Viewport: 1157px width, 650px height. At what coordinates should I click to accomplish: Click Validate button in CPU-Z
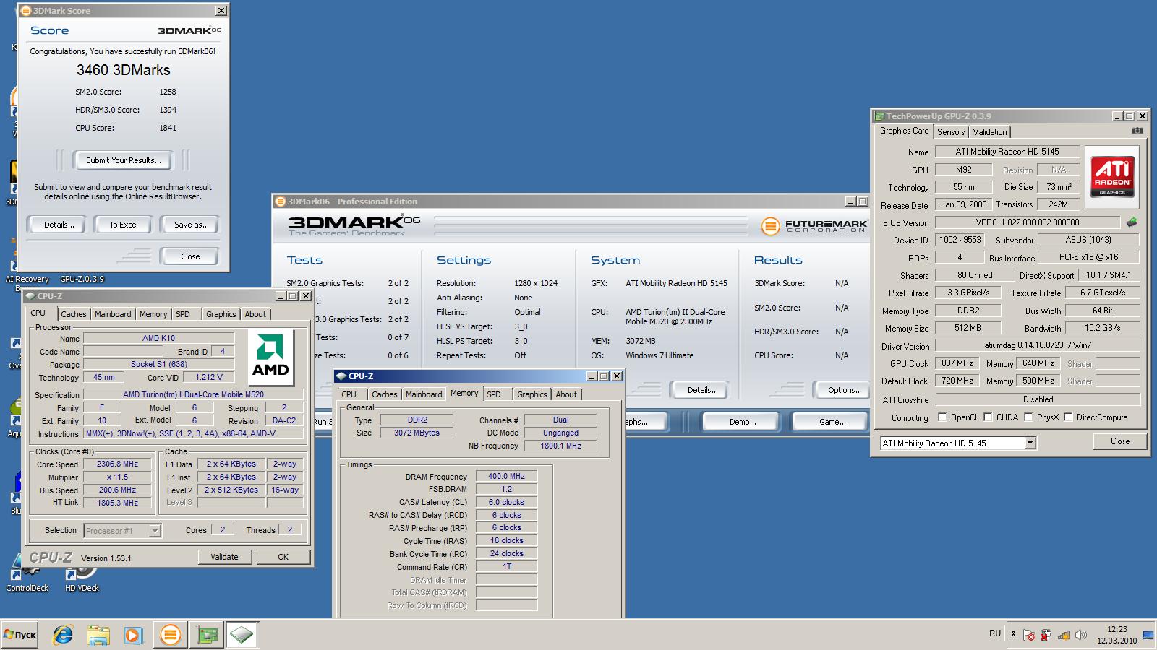224,557
